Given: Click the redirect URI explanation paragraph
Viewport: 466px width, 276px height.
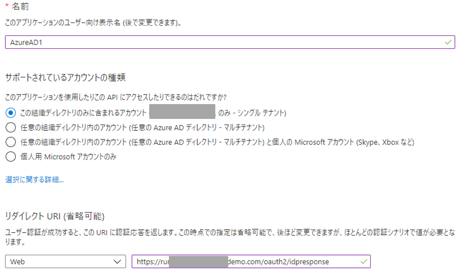Looking at the screenshot, I should coord(230,237).
